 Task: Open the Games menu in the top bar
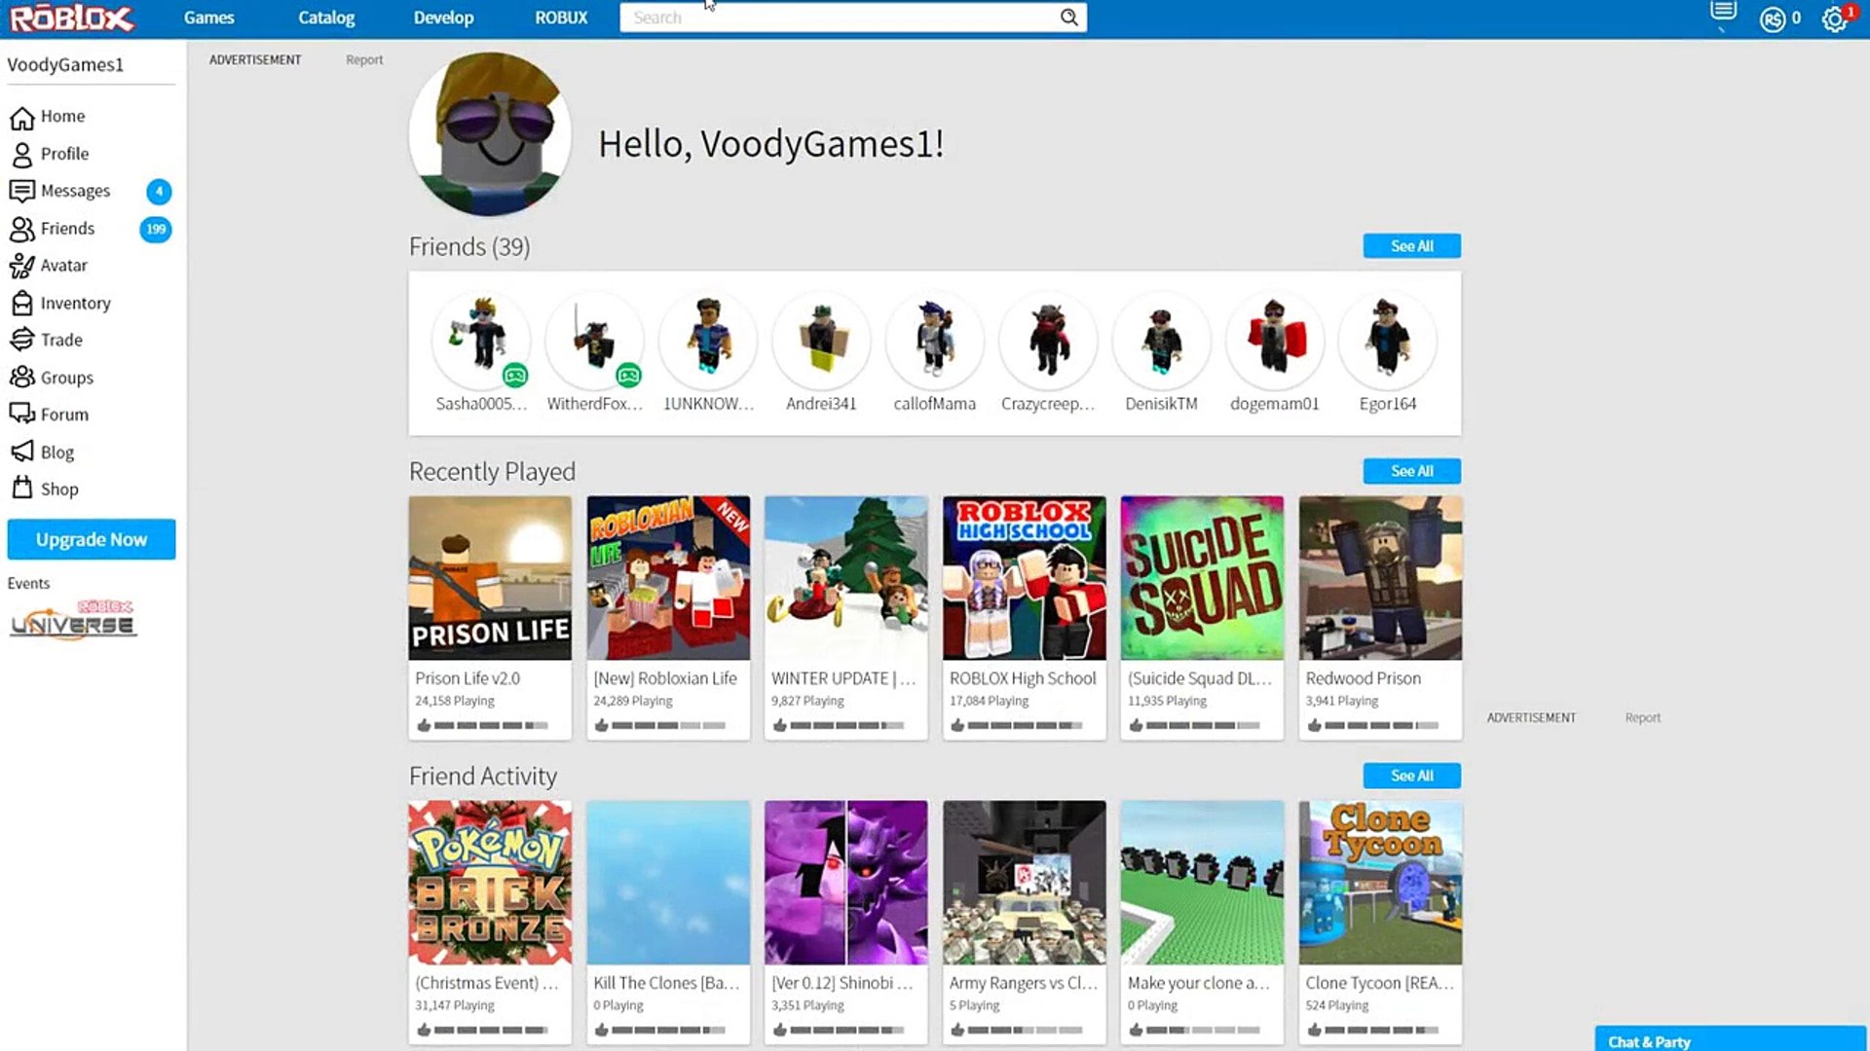(208, 18)
